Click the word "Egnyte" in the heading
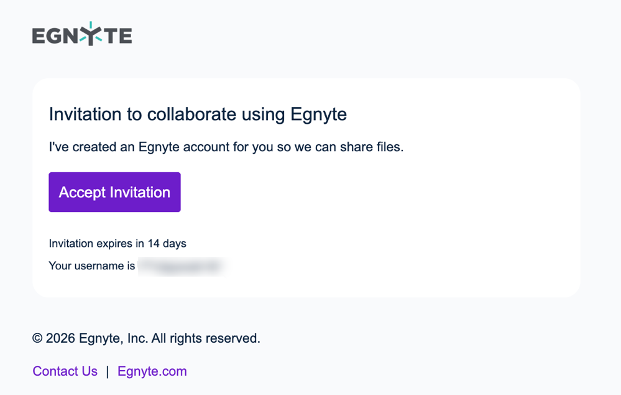Screen dimensions: 621x395 pyautogui.click(x=318, y=114)
